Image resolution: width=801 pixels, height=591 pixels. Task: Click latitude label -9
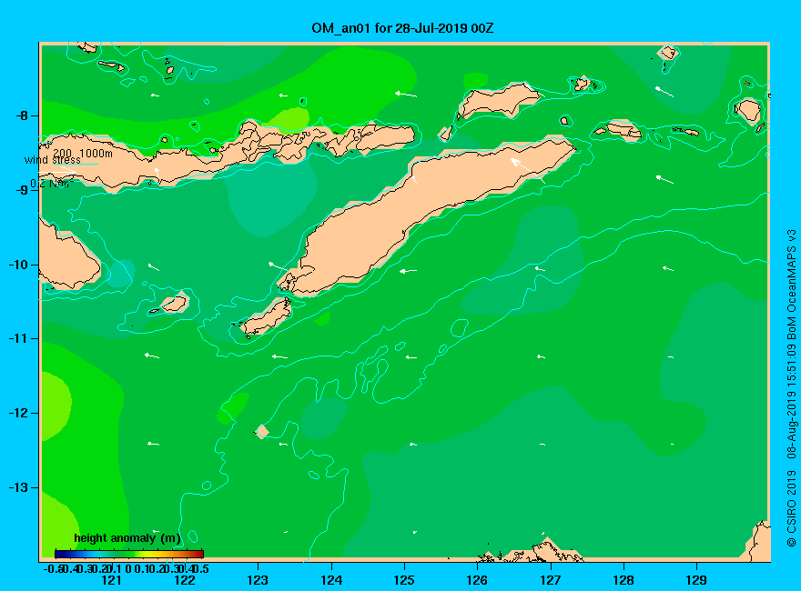pos(22,190)
